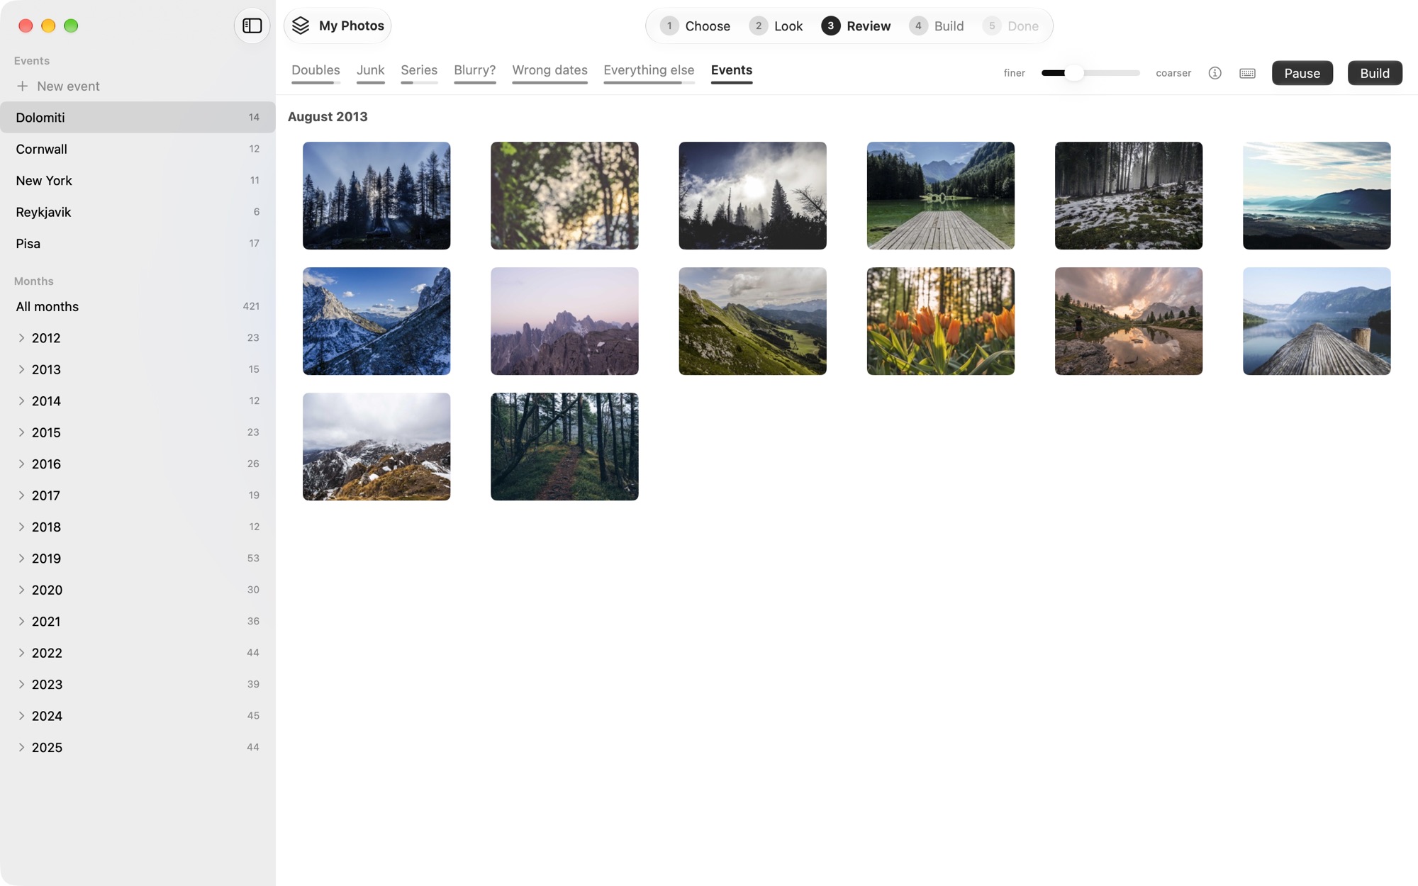
Task: Click the Build button
Action: point(1374,73)
